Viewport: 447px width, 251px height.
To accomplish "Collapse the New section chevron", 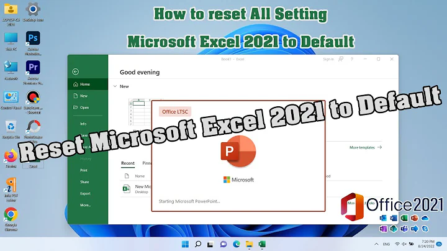I will [115, 86].
